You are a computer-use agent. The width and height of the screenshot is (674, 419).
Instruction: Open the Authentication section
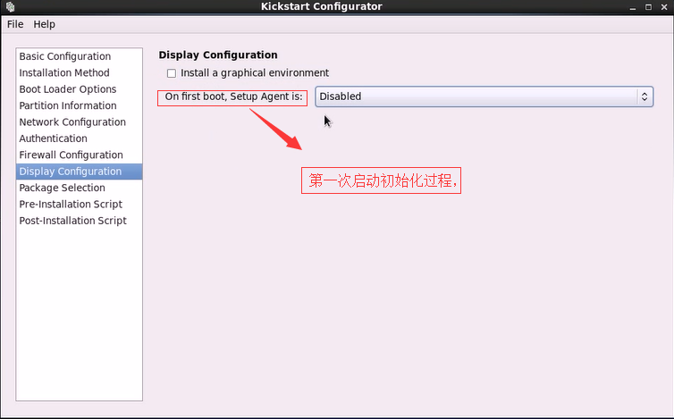point(79,138)
